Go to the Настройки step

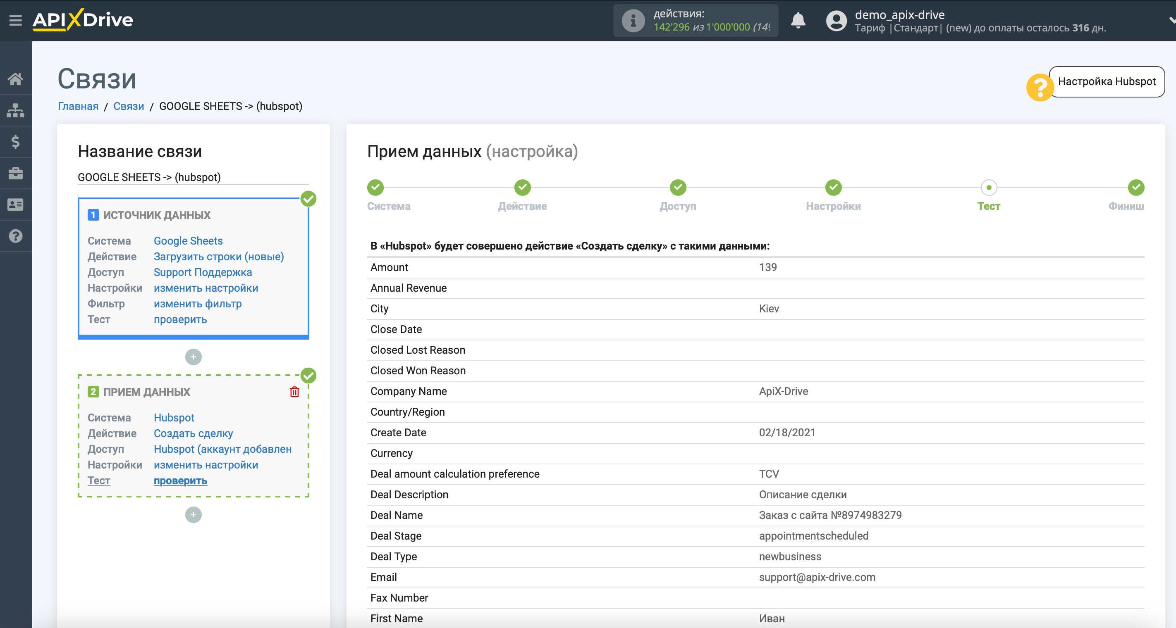coord(833,206)
